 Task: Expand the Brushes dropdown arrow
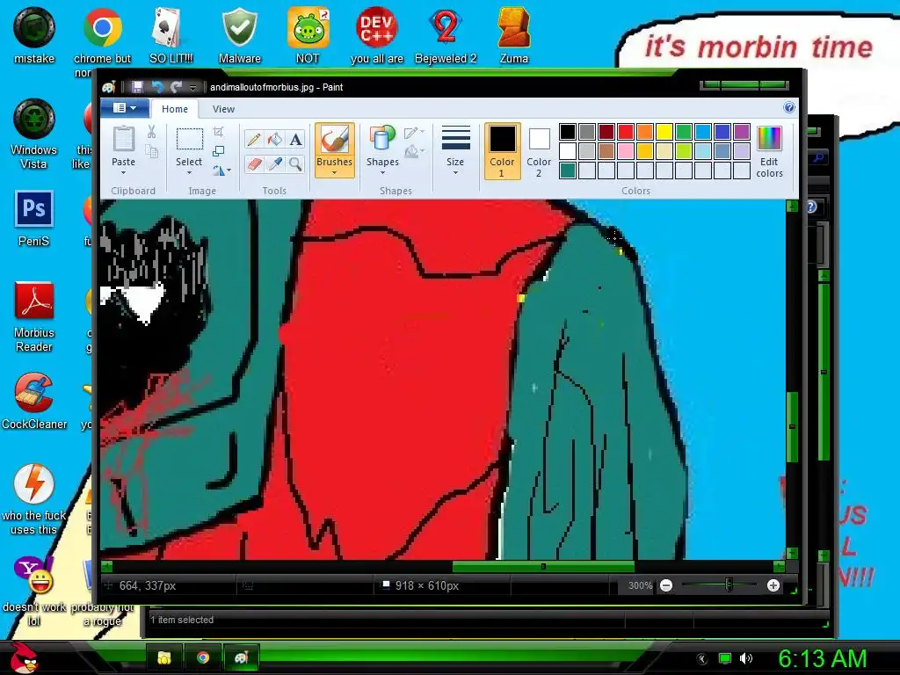tap(334, 173)
